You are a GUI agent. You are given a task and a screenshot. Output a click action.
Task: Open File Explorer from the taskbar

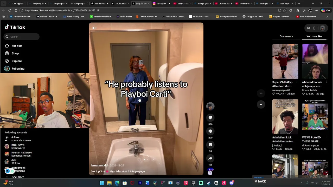coord(110,183)
